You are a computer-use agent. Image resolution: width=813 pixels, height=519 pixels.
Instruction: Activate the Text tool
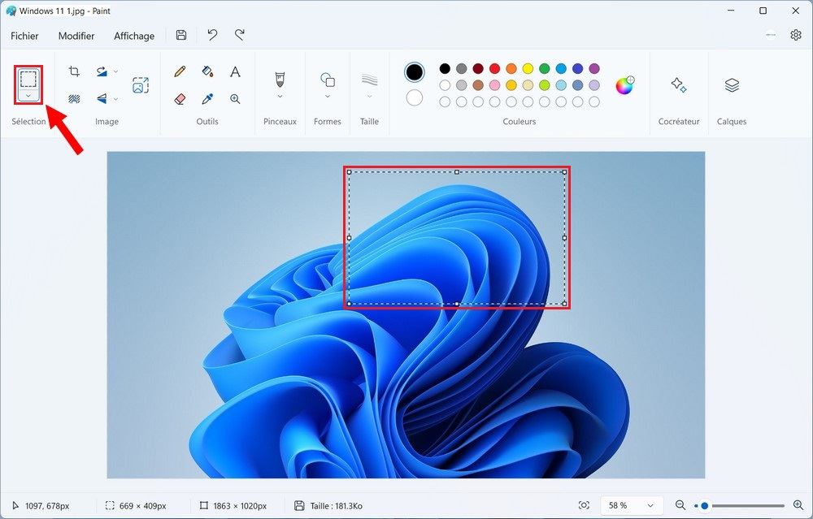click(235, 71)
